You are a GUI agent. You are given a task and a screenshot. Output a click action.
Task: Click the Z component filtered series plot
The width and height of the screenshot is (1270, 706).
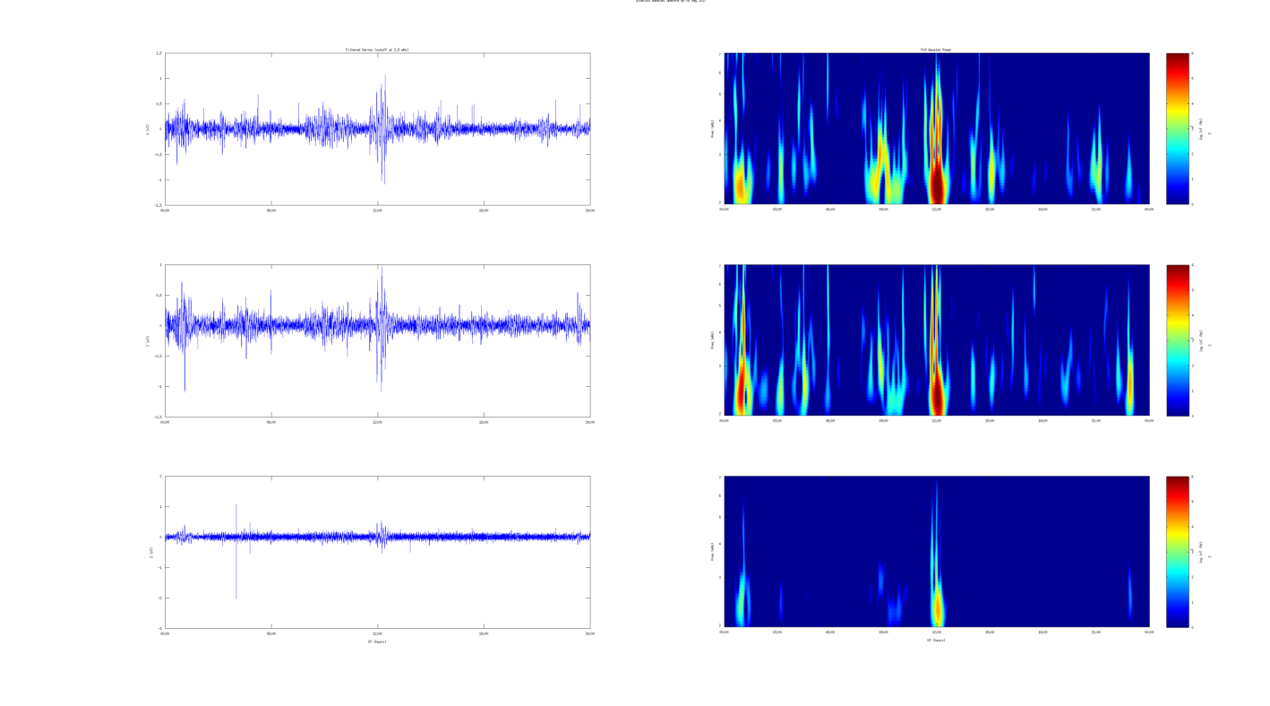[377, 552]
